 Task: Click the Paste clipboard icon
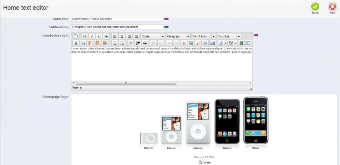[90, 43]
